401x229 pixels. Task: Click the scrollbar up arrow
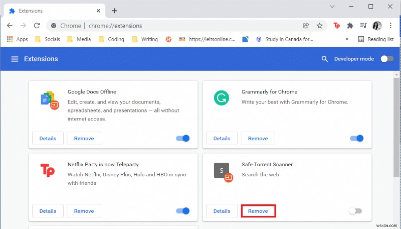point(396,74)
